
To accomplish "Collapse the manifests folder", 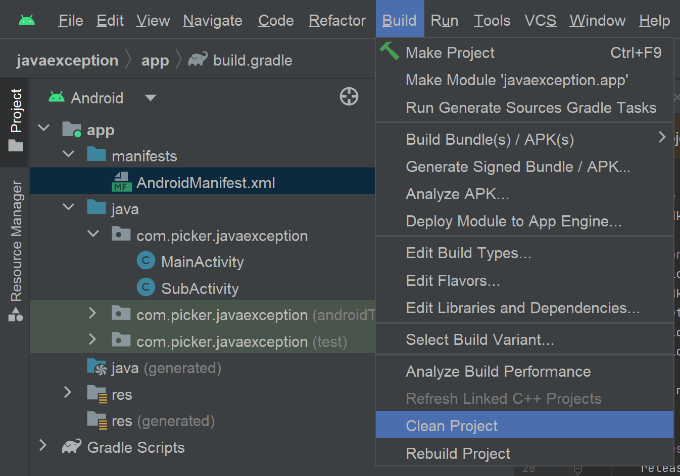I will [68, 154].
